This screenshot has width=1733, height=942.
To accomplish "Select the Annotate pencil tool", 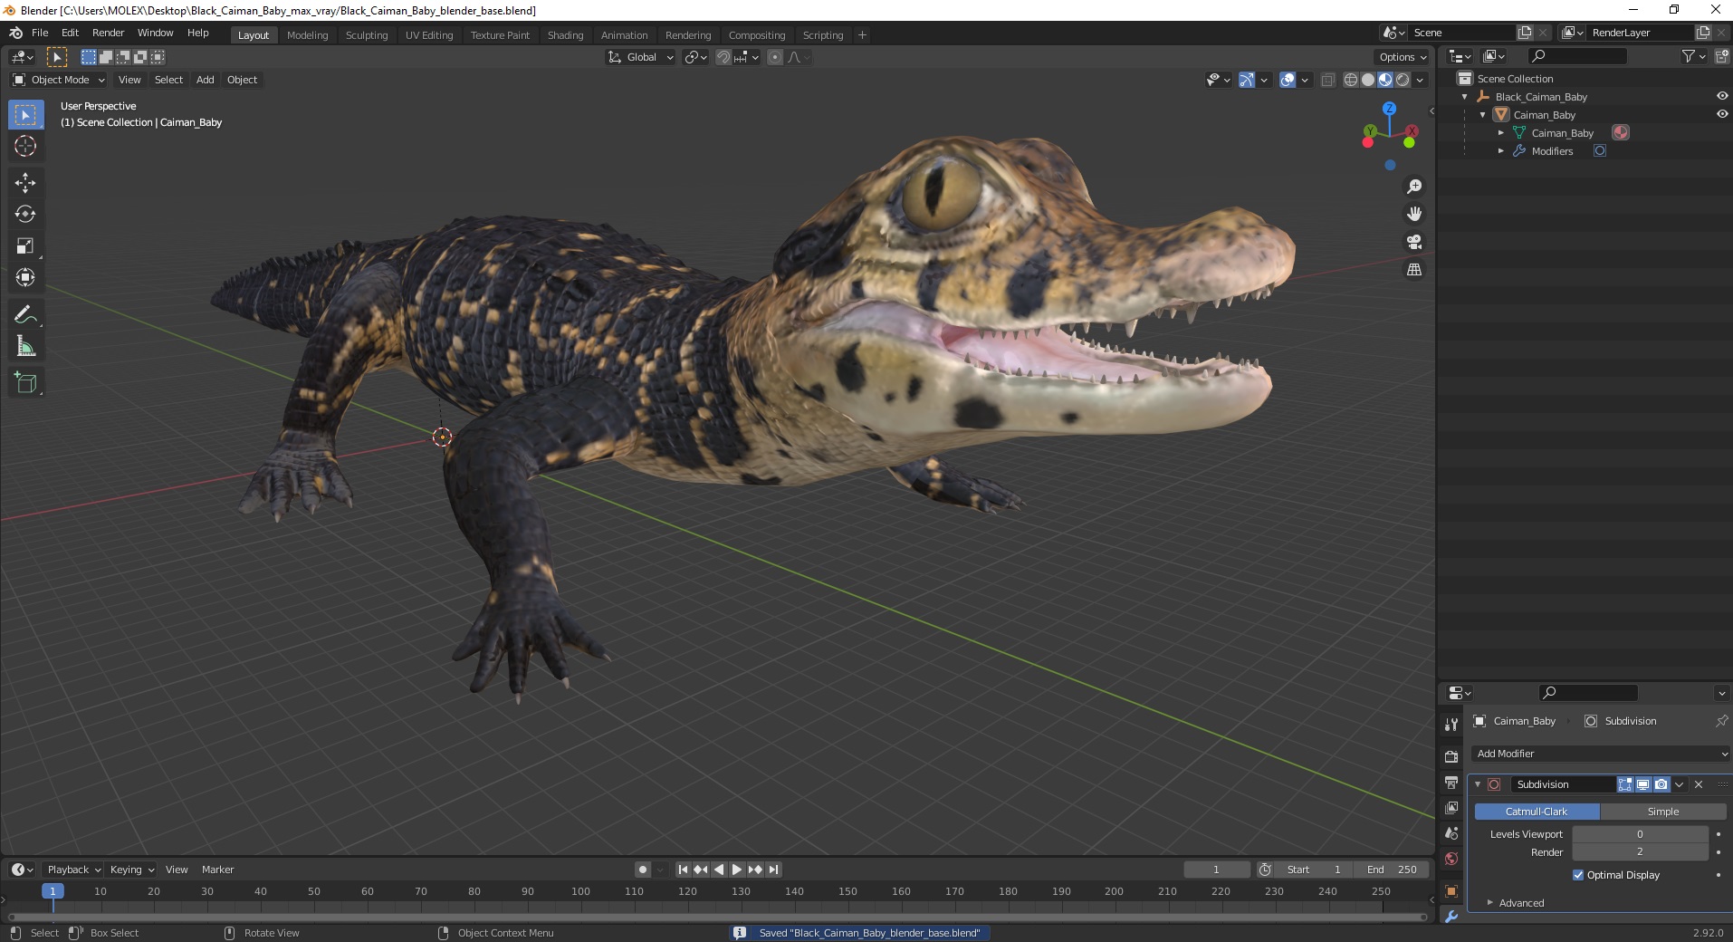I will (x=25, y=315).
